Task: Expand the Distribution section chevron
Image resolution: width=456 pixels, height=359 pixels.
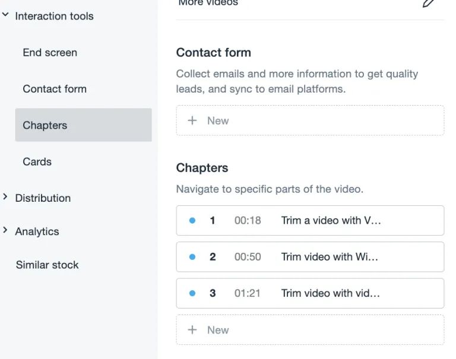Action: click(5, 197)
